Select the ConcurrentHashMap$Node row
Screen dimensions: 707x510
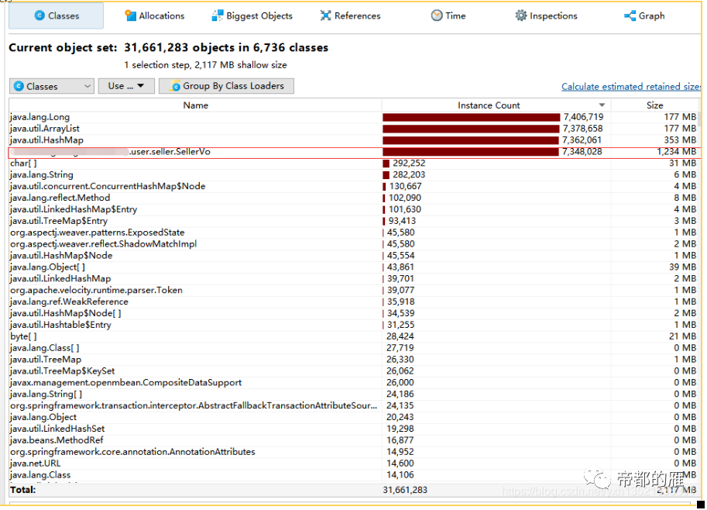point(353,186)
